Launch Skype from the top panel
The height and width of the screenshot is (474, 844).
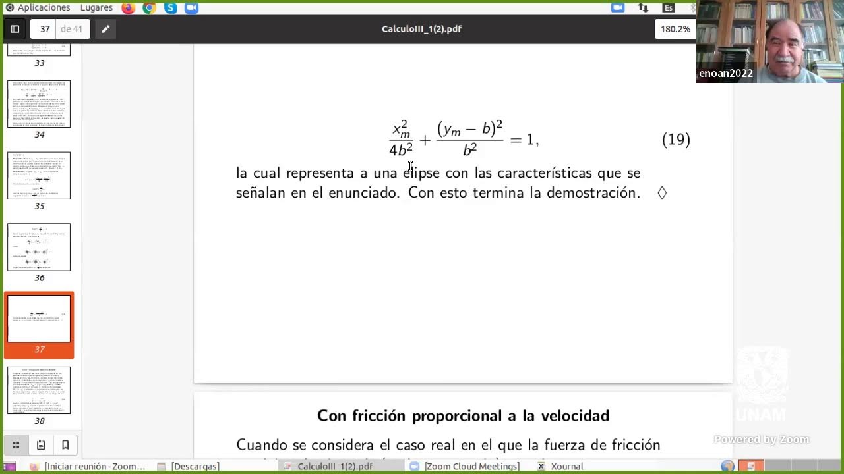point(171,7)
